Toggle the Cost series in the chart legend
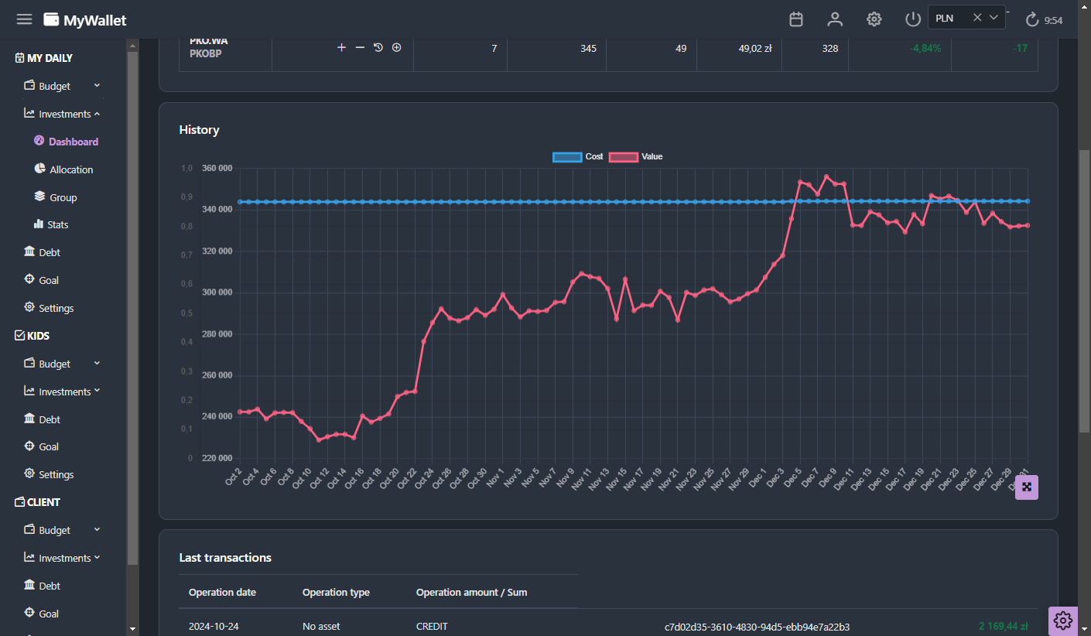The height and width of the screenshot is (636, 1091). pyautogui.click(x=578, y=157)
